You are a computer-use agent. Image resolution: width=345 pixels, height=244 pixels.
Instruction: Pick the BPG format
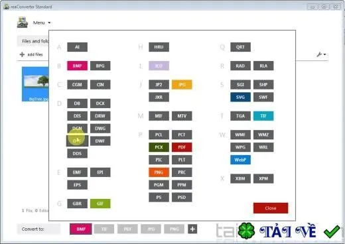100,66
